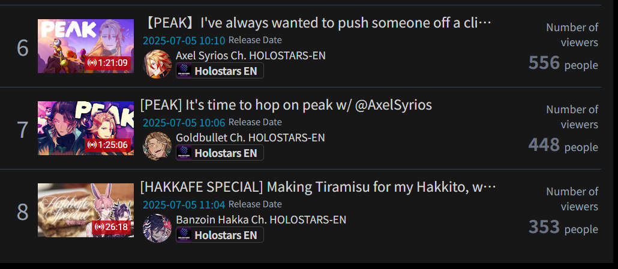Click Holostars EN logo in rank 6
This screenshot has width=618, height=269.
pos(184,71)
